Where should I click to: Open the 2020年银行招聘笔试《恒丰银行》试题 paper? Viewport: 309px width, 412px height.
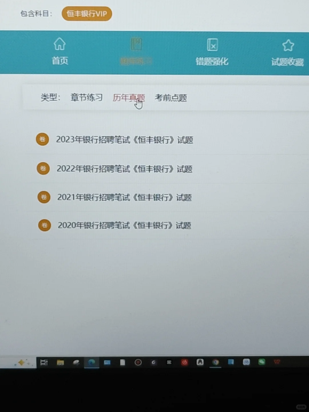pos(124,225)
